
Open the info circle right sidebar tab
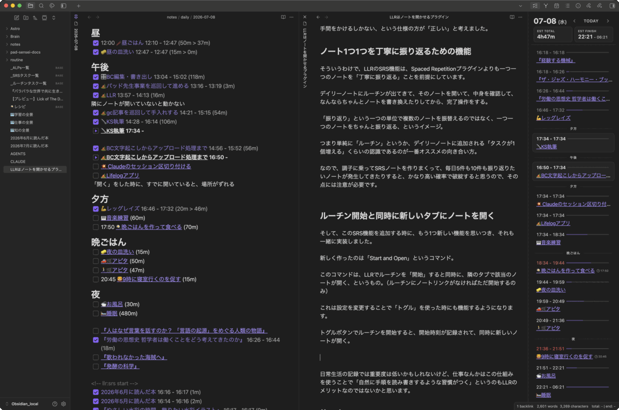(578, 6)
